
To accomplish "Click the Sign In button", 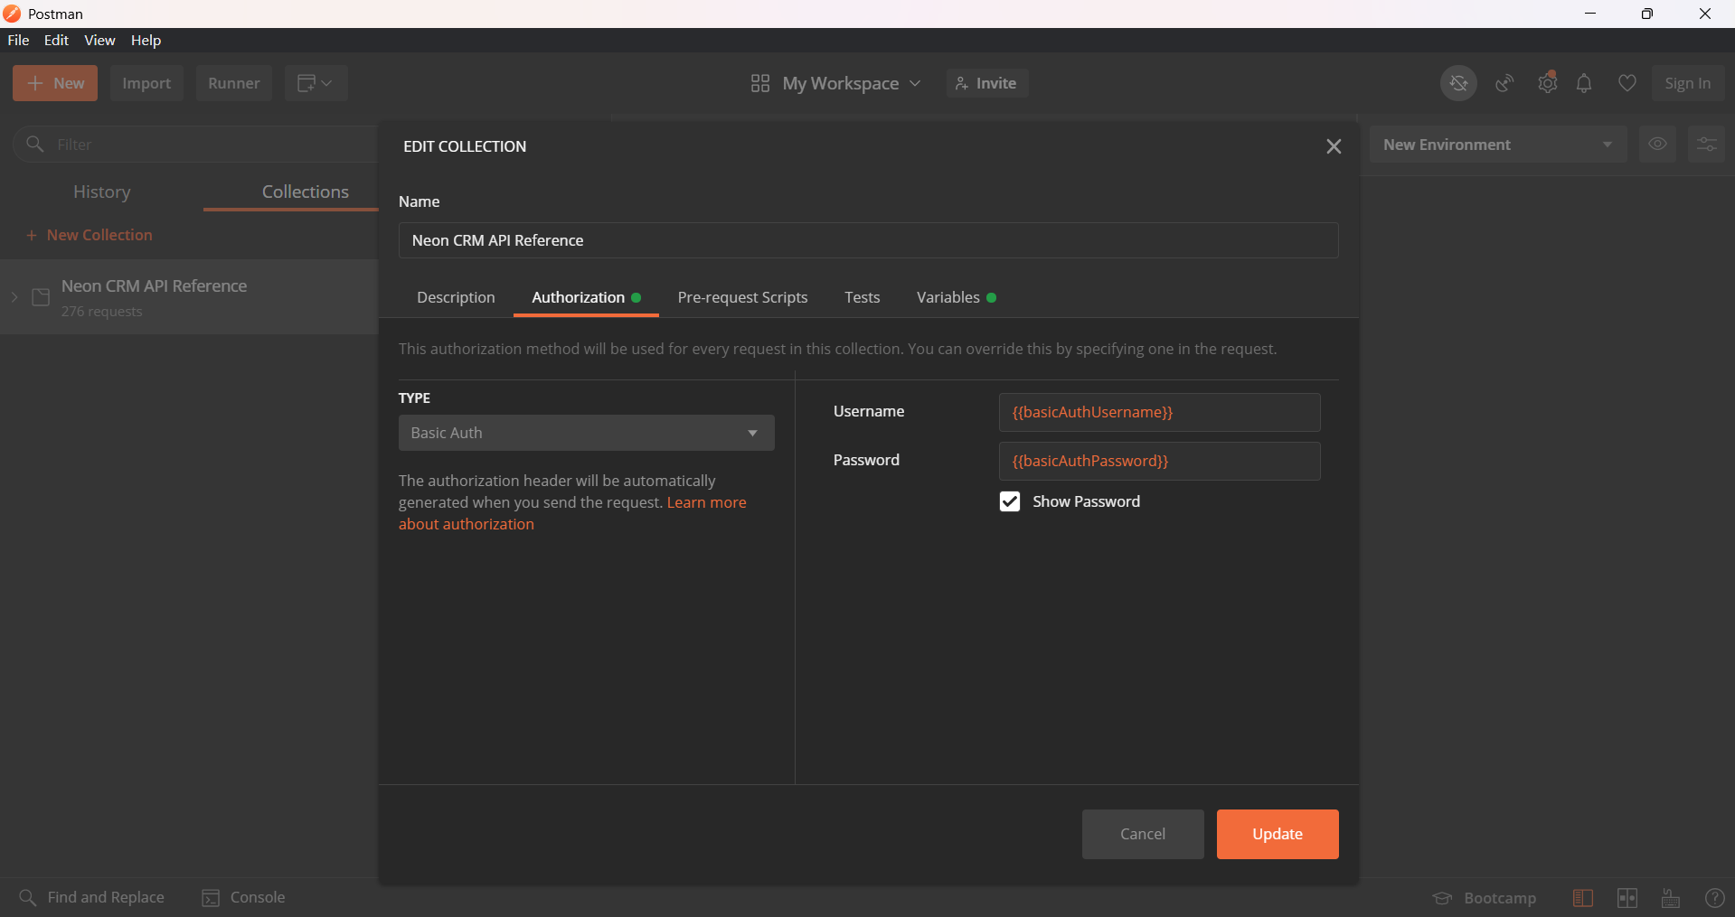I will click(1687, 83).
